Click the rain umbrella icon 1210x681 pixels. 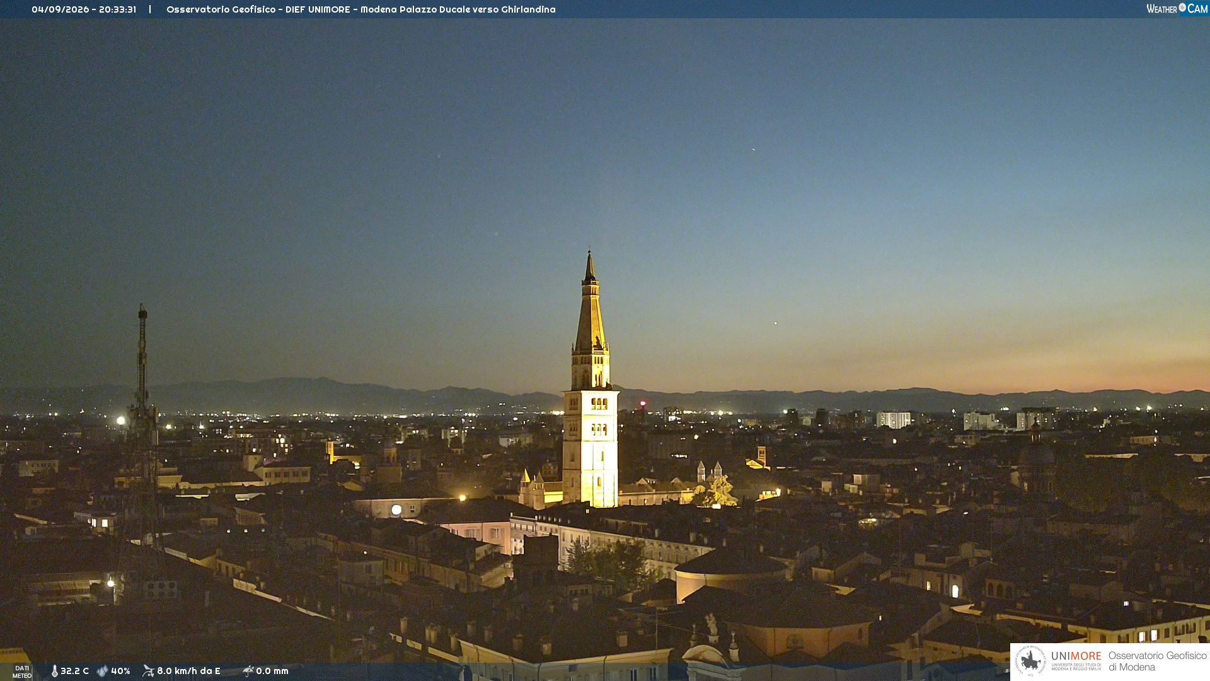248,671
